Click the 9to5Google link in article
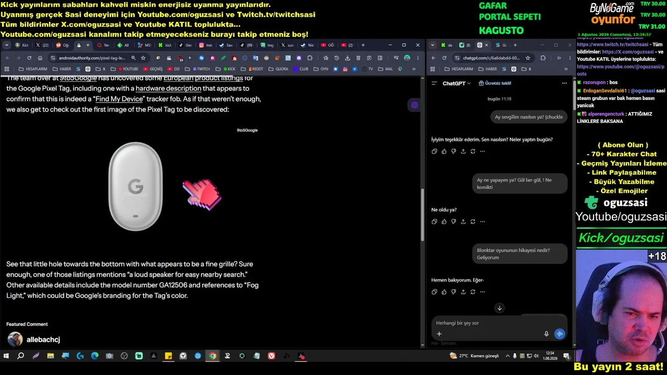 (x=78, y=78)
